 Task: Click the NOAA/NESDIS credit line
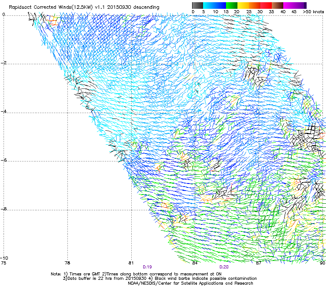coord(190,283)
